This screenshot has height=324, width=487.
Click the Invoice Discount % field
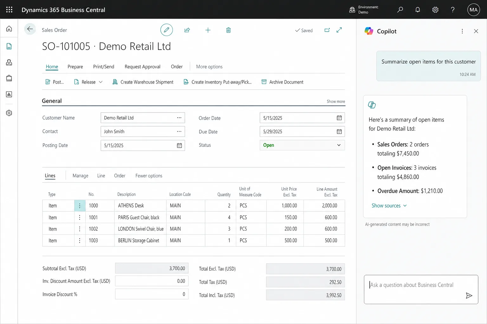click(x=152, y=294)
